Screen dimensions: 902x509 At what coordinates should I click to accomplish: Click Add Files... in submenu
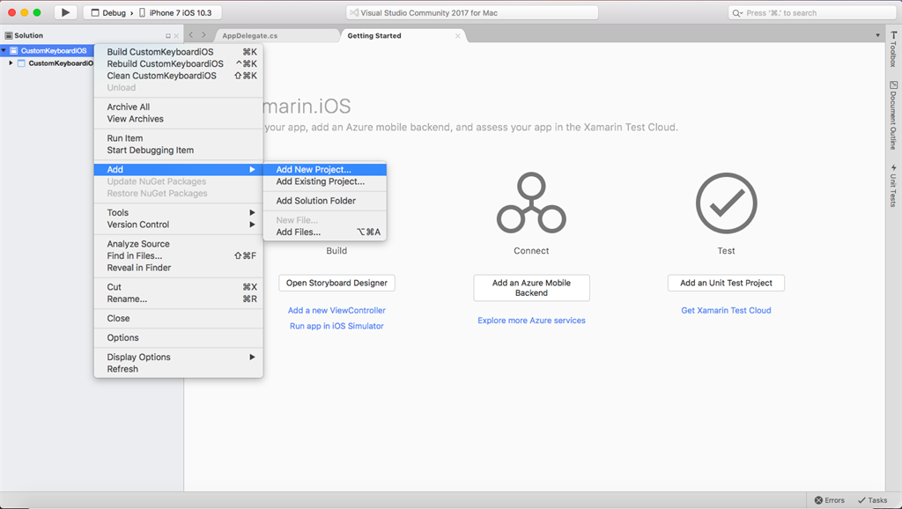point(324,232)
